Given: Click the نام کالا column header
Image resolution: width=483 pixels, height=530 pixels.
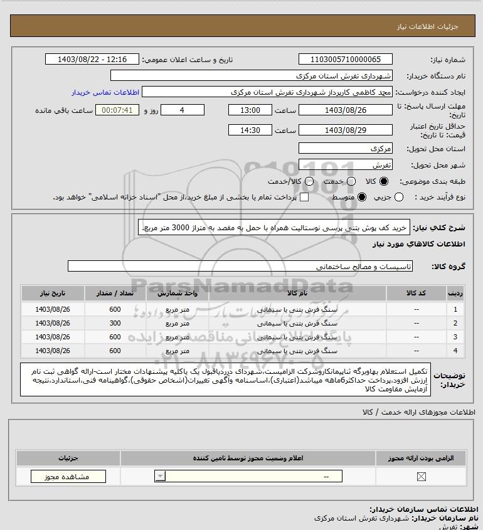Looking at the screenshot, I should 297,293.
